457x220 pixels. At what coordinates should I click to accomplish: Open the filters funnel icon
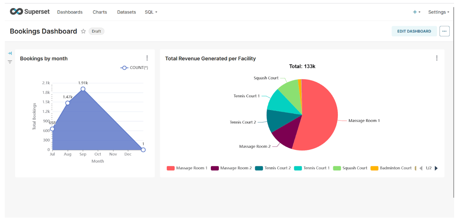10,62
